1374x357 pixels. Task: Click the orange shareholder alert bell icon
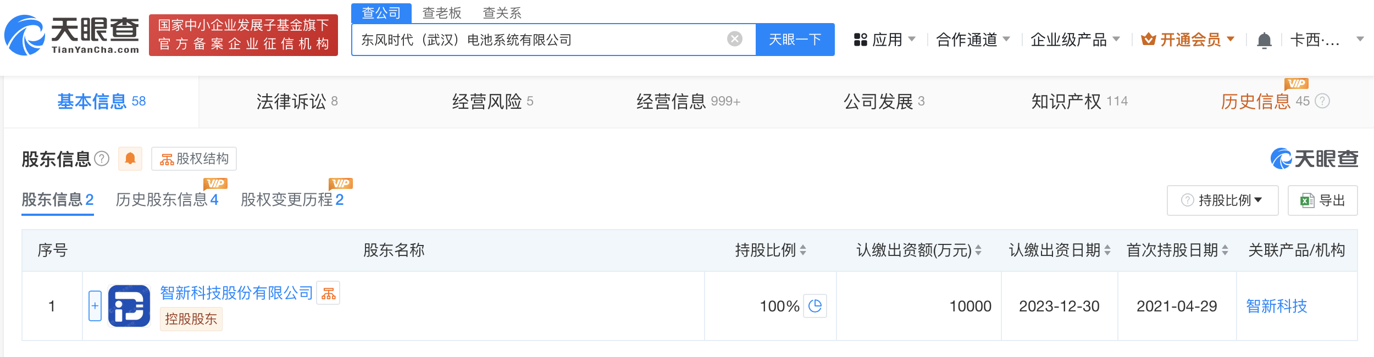tap(130, 159)
